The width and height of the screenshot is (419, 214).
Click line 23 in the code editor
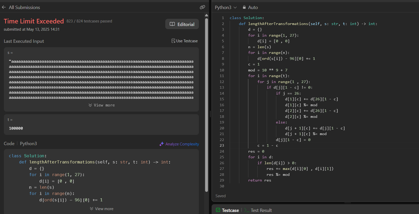pos(314,145)
